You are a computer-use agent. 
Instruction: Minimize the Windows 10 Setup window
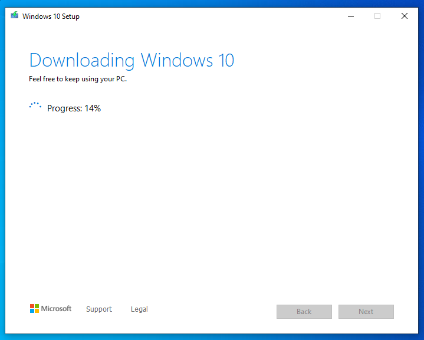tap(351, 16)
